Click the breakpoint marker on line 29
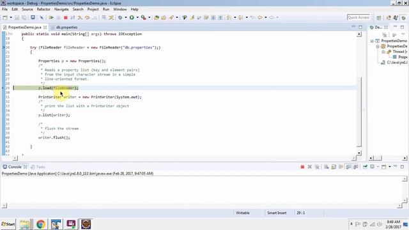 3,88
